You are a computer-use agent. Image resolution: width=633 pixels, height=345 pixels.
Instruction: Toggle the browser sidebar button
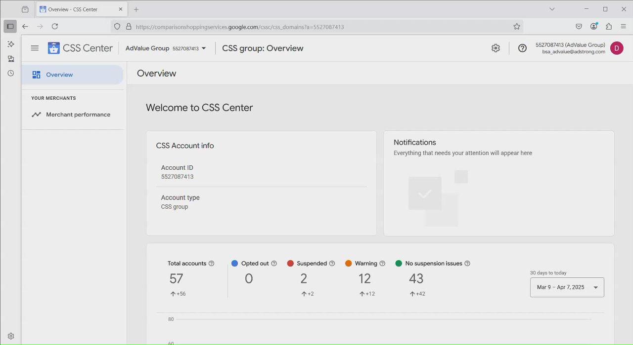[10, 27]
